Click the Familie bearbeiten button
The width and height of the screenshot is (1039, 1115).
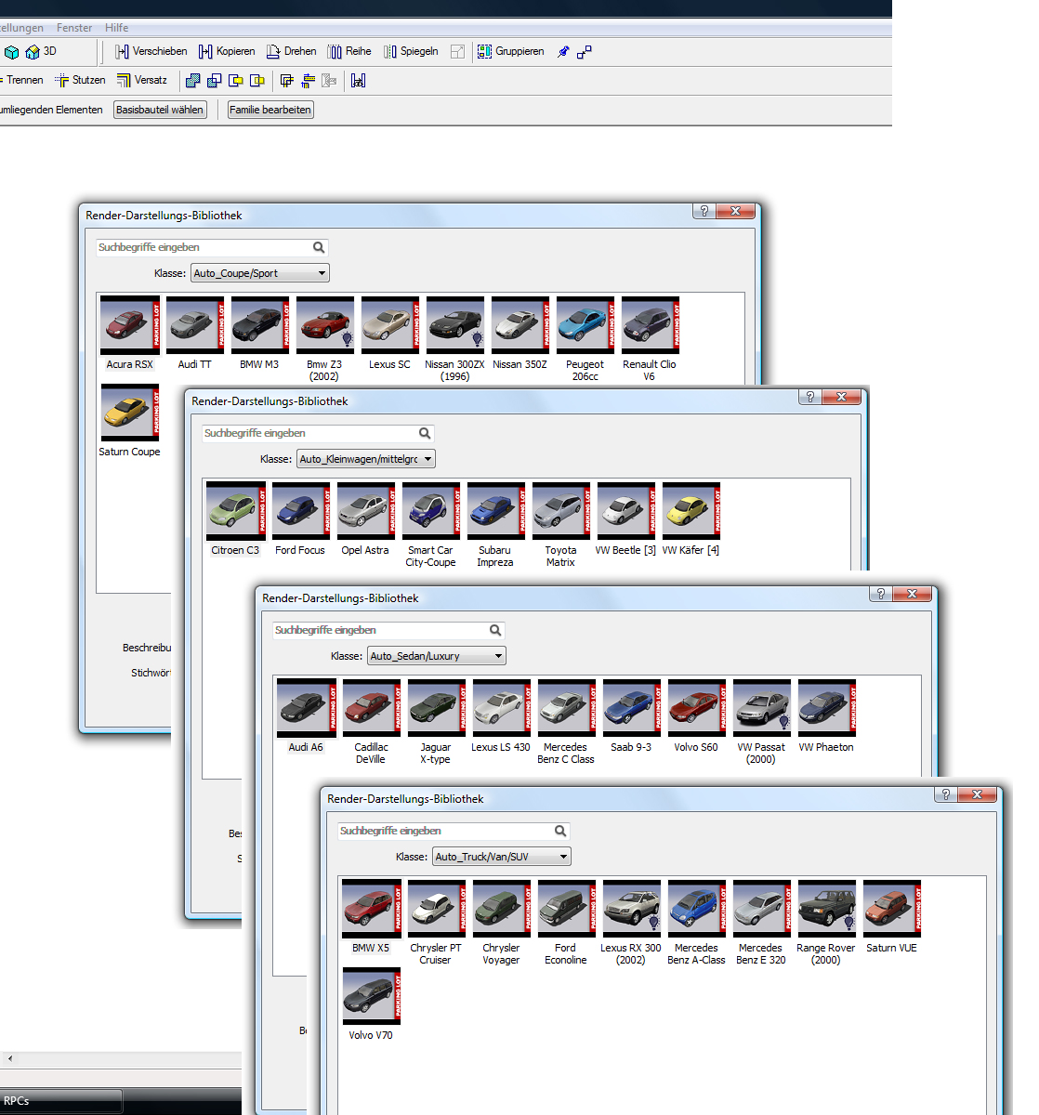point(270,110)
